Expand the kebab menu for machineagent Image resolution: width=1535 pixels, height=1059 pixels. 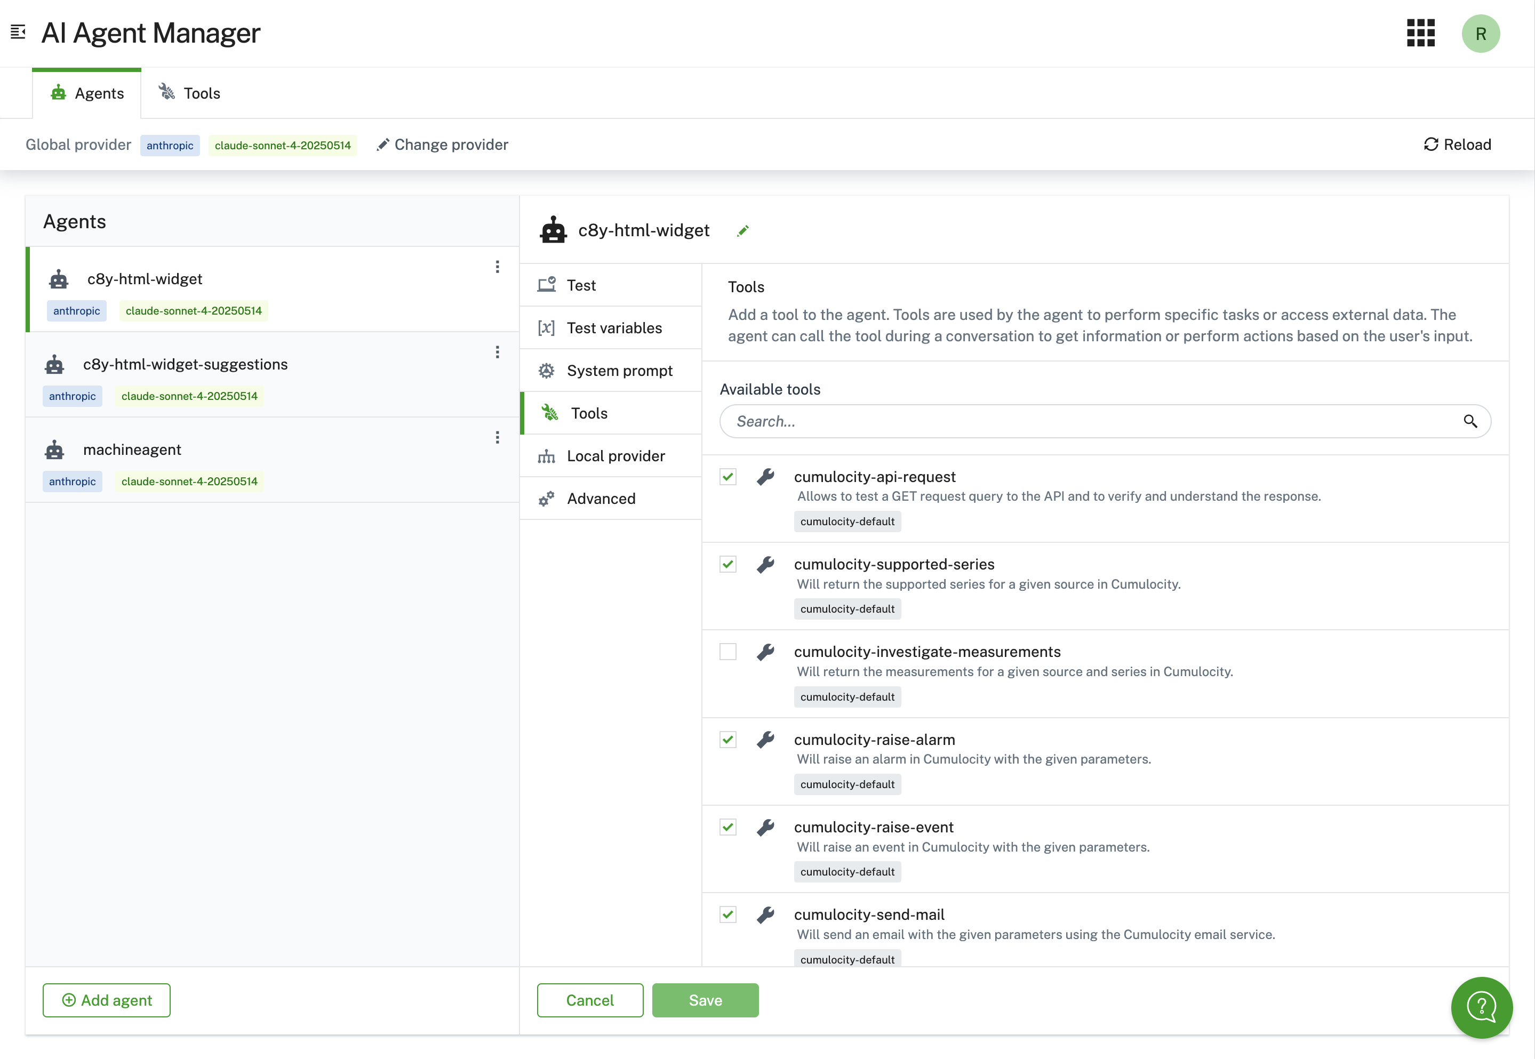[497, 437]
